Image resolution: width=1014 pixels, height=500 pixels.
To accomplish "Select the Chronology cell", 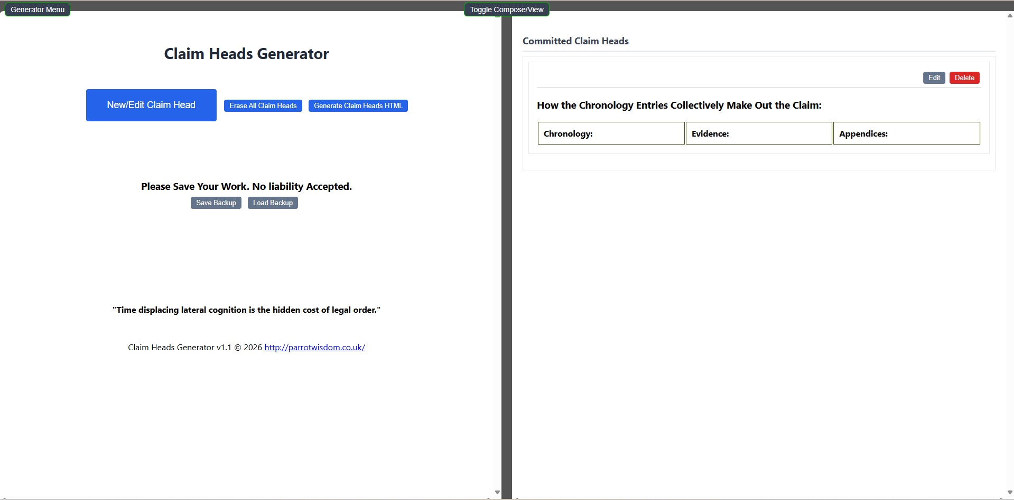I will 611,133.
